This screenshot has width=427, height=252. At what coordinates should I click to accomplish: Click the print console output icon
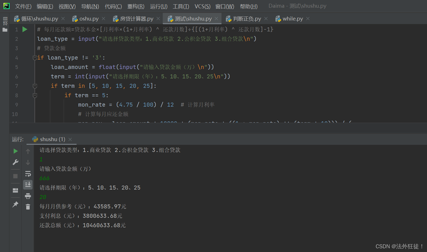28,196
